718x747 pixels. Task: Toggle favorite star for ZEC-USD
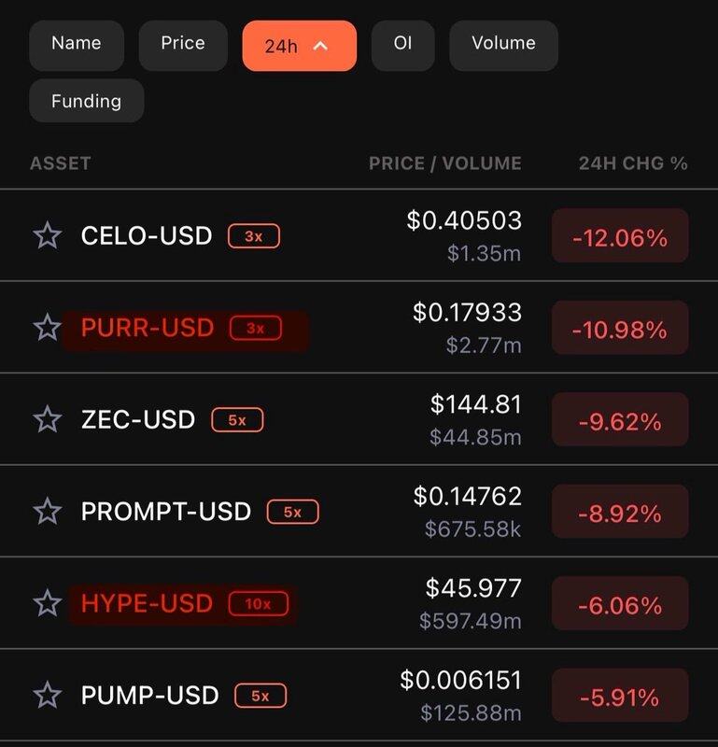(48, 419)
